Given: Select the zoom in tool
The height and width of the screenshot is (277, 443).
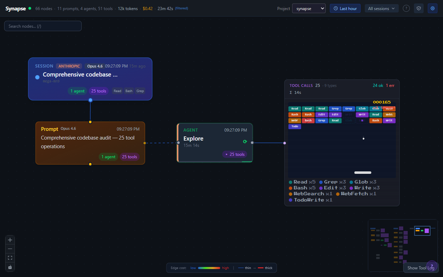Looking at the screenshot, I should tap(10, 240).
